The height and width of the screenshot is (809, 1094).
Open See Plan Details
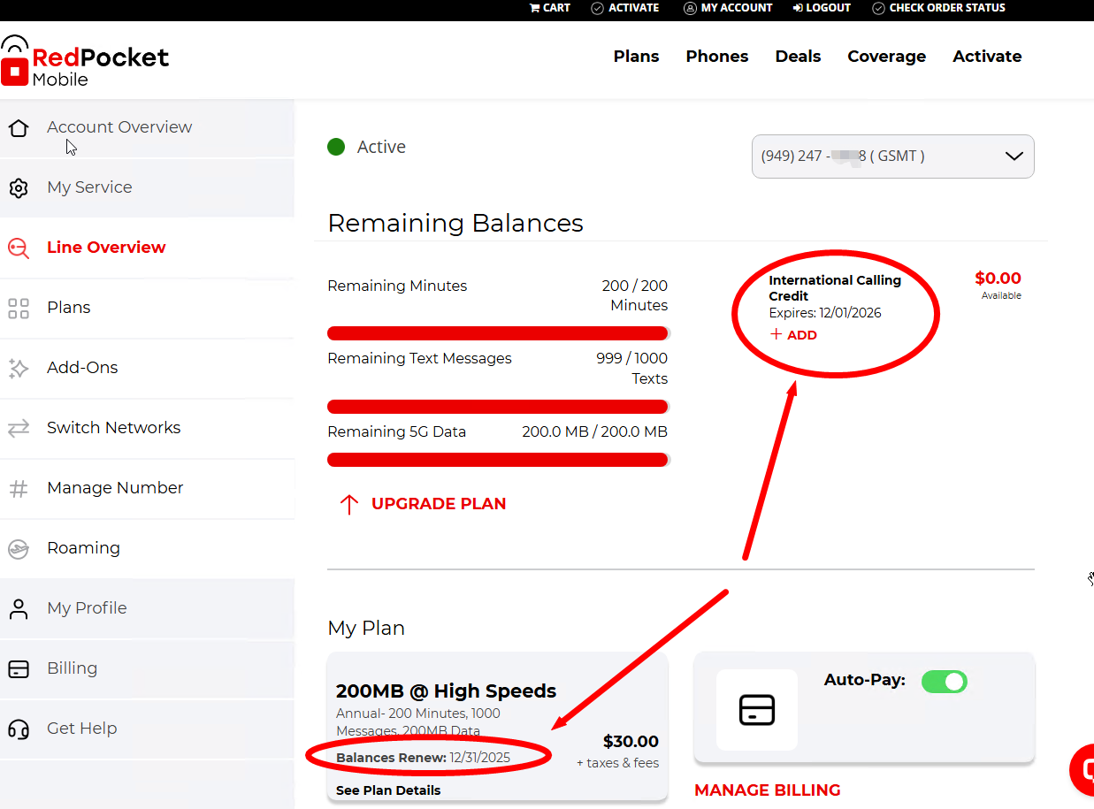click(x=388, y=790)
